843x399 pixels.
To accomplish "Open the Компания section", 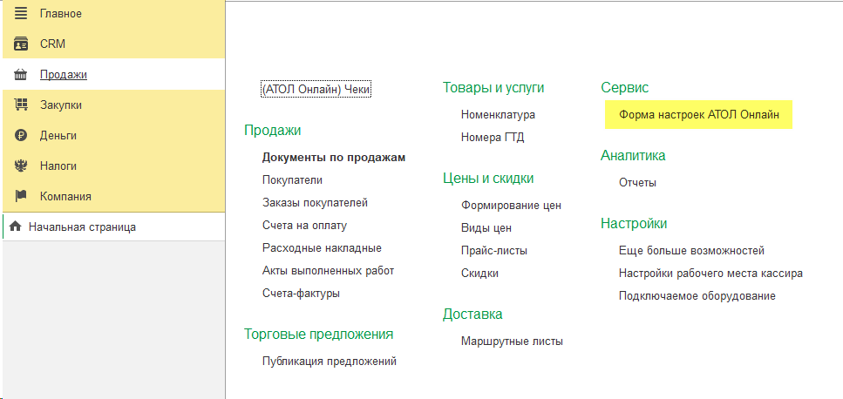I will click(65, 196).
